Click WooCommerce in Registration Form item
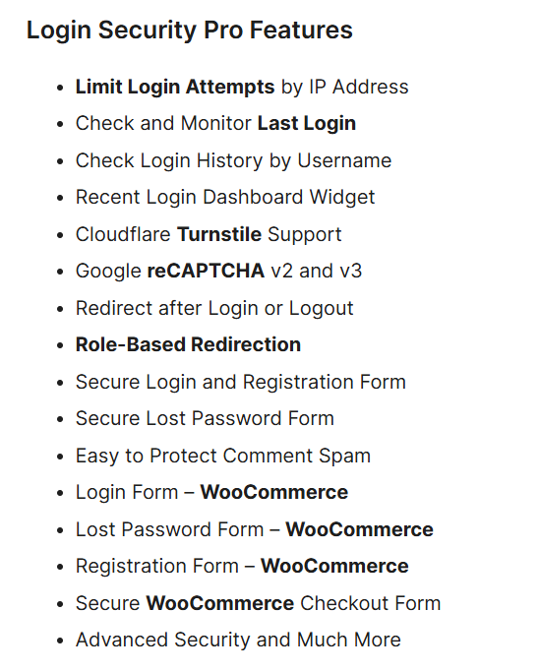This screenshot has width=539, height=672. coord(334,566)
